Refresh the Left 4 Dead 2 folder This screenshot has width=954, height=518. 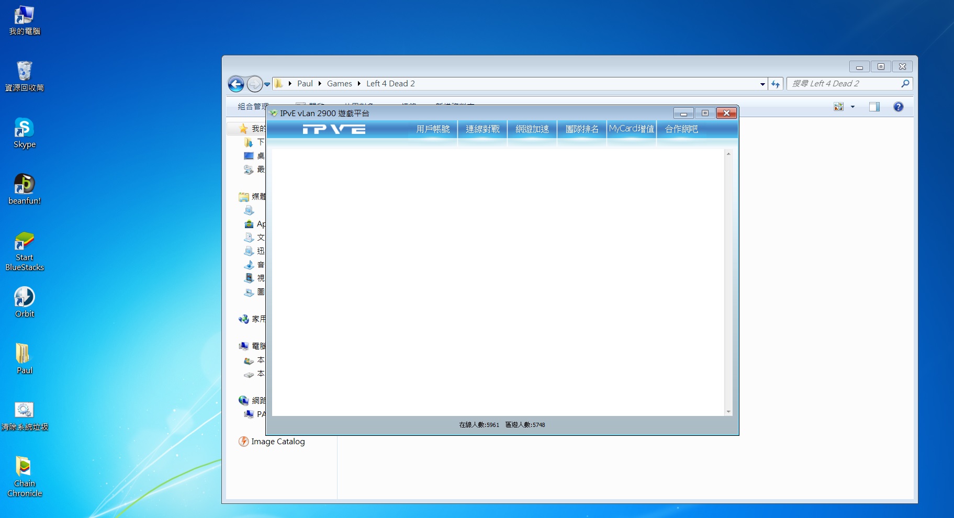pos(776,84)
